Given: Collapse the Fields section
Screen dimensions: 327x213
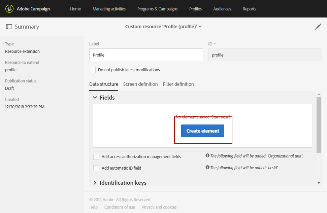Looking at the screenshot, I should pyautogui.click(x=95, y=98).
